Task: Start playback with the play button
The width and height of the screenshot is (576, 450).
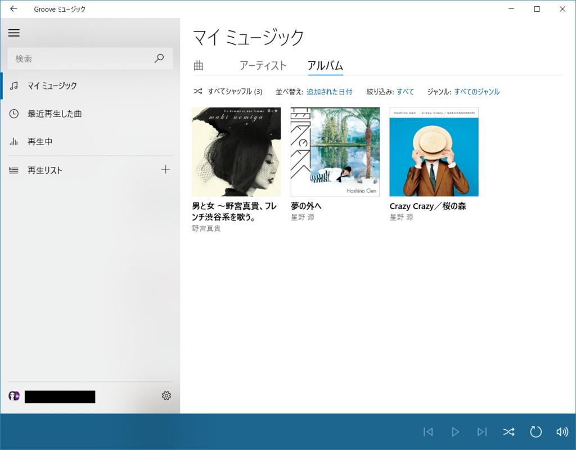Action: (x=455, y=431)
